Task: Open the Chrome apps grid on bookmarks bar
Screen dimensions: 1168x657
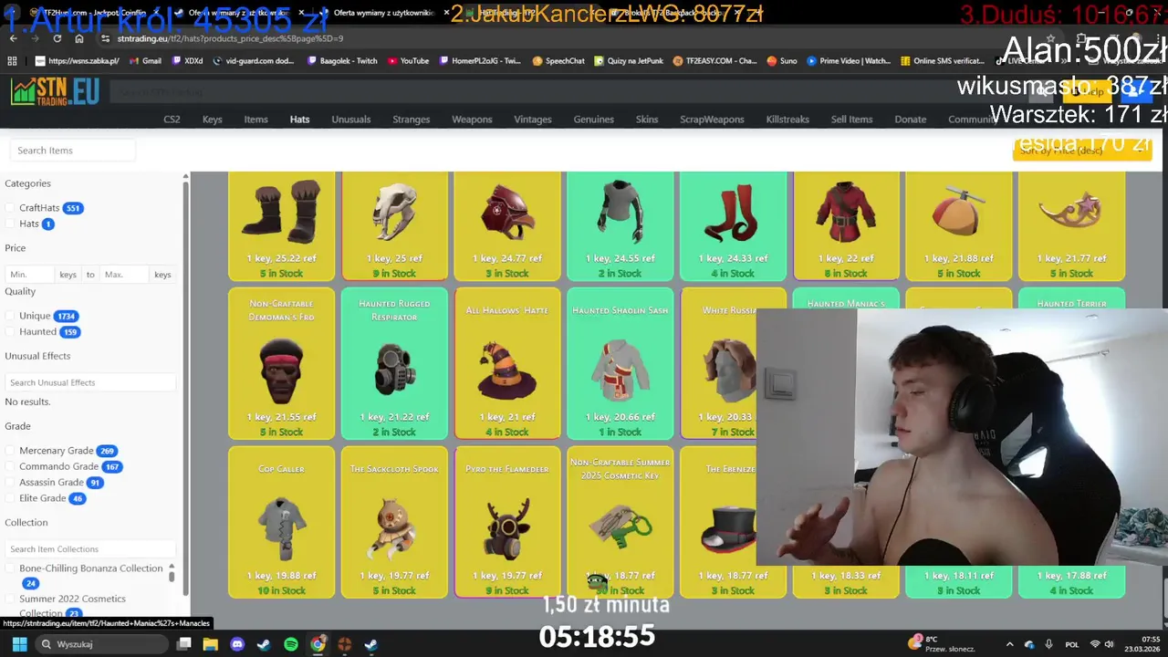Action: 12,61
